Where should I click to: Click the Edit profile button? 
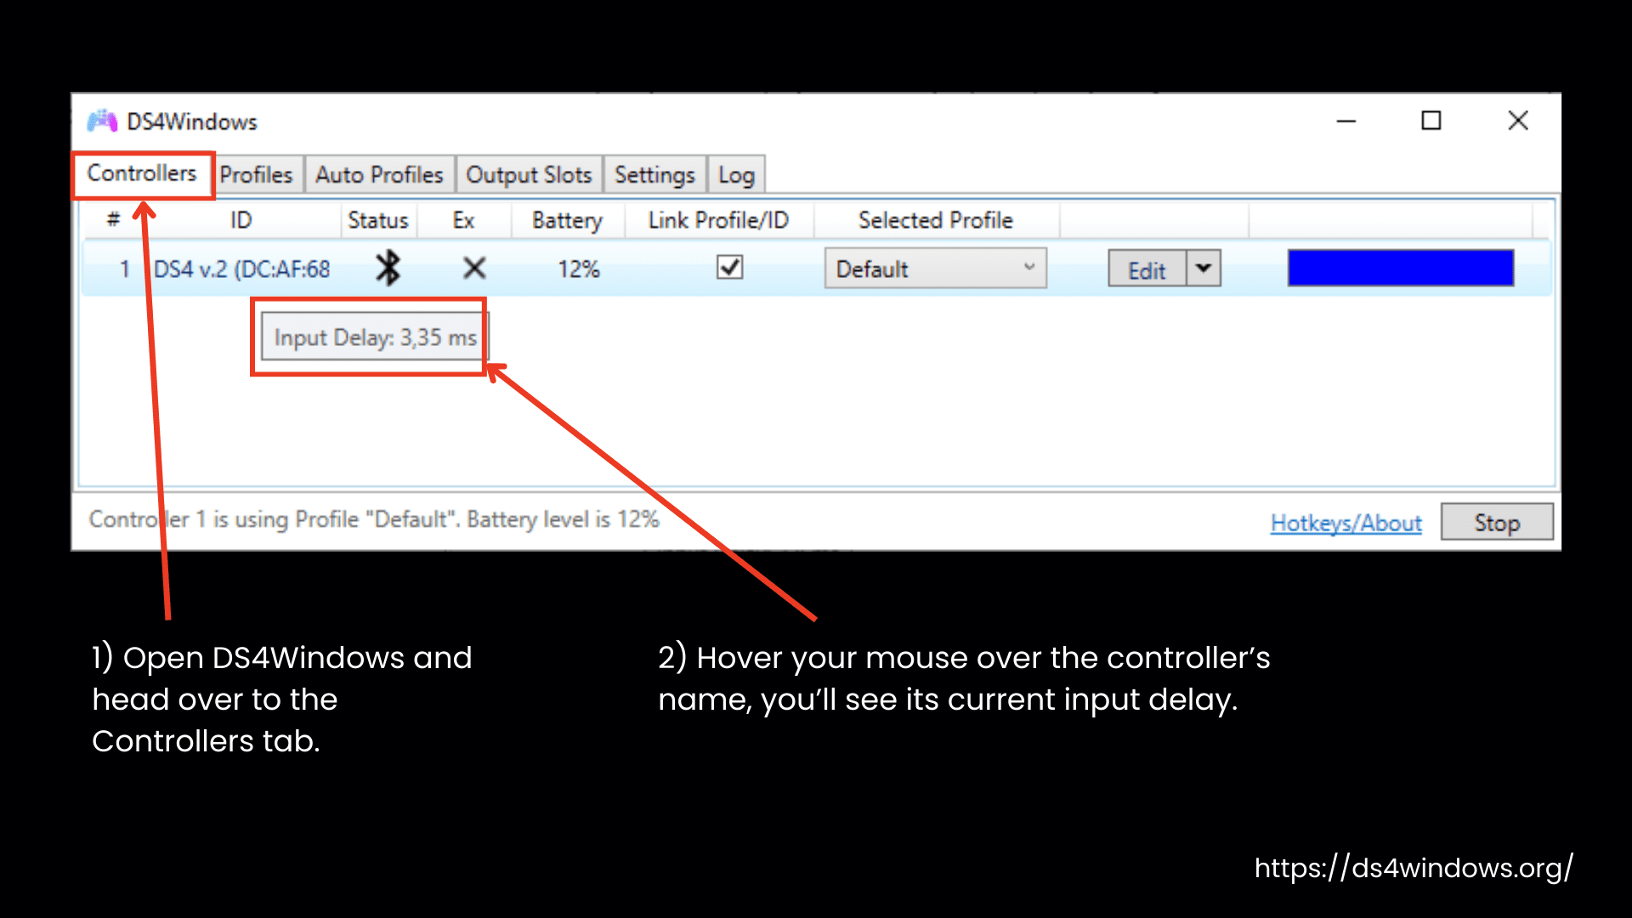click(x=1147, y=269)
